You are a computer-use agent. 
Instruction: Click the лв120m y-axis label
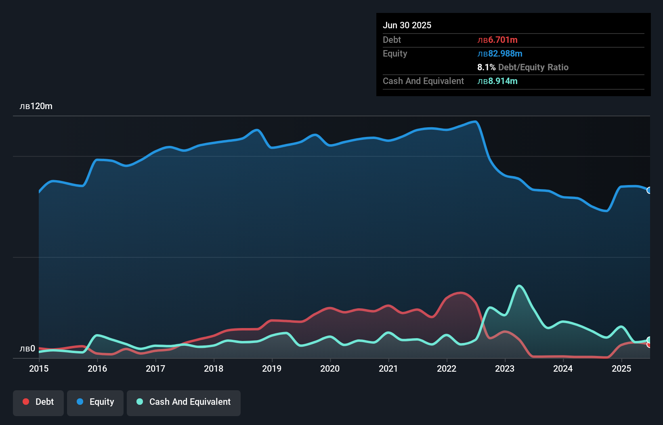[x=36, y=106]
